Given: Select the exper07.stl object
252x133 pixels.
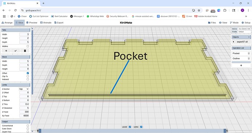Looking at the screenshot, I should [x=242, y=42].
